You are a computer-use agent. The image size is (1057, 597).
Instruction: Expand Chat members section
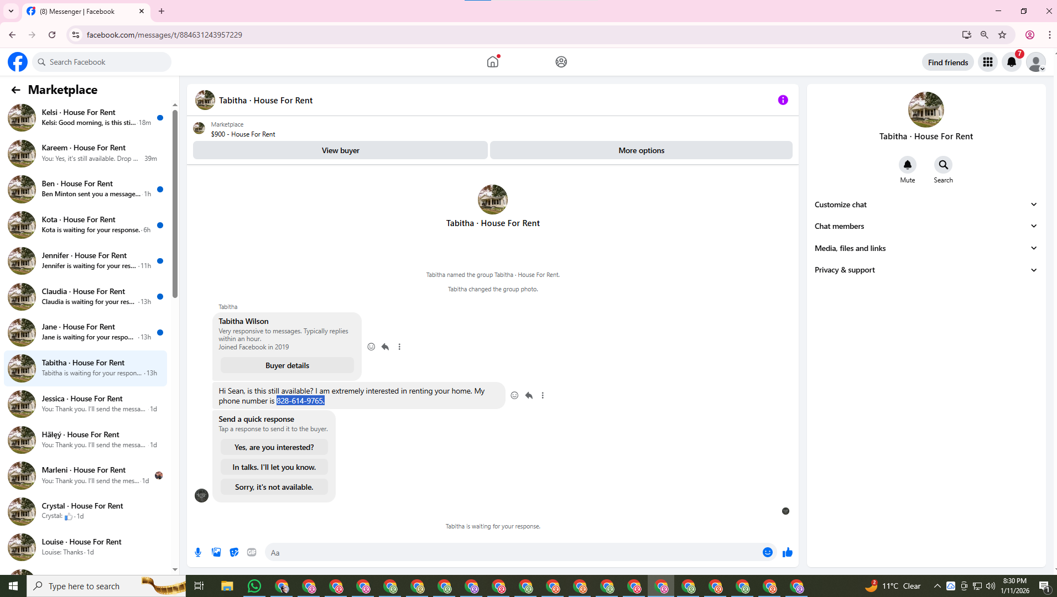925,226
